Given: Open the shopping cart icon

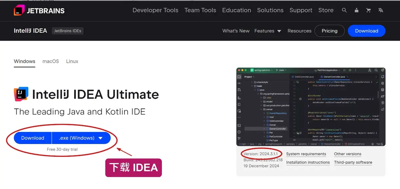Looking at the screenshot, I should pyautogui.click(x=368, y=10).
